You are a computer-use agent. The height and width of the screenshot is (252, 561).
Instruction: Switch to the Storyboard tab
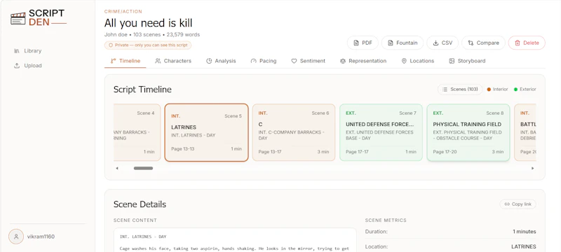[467, 61]
